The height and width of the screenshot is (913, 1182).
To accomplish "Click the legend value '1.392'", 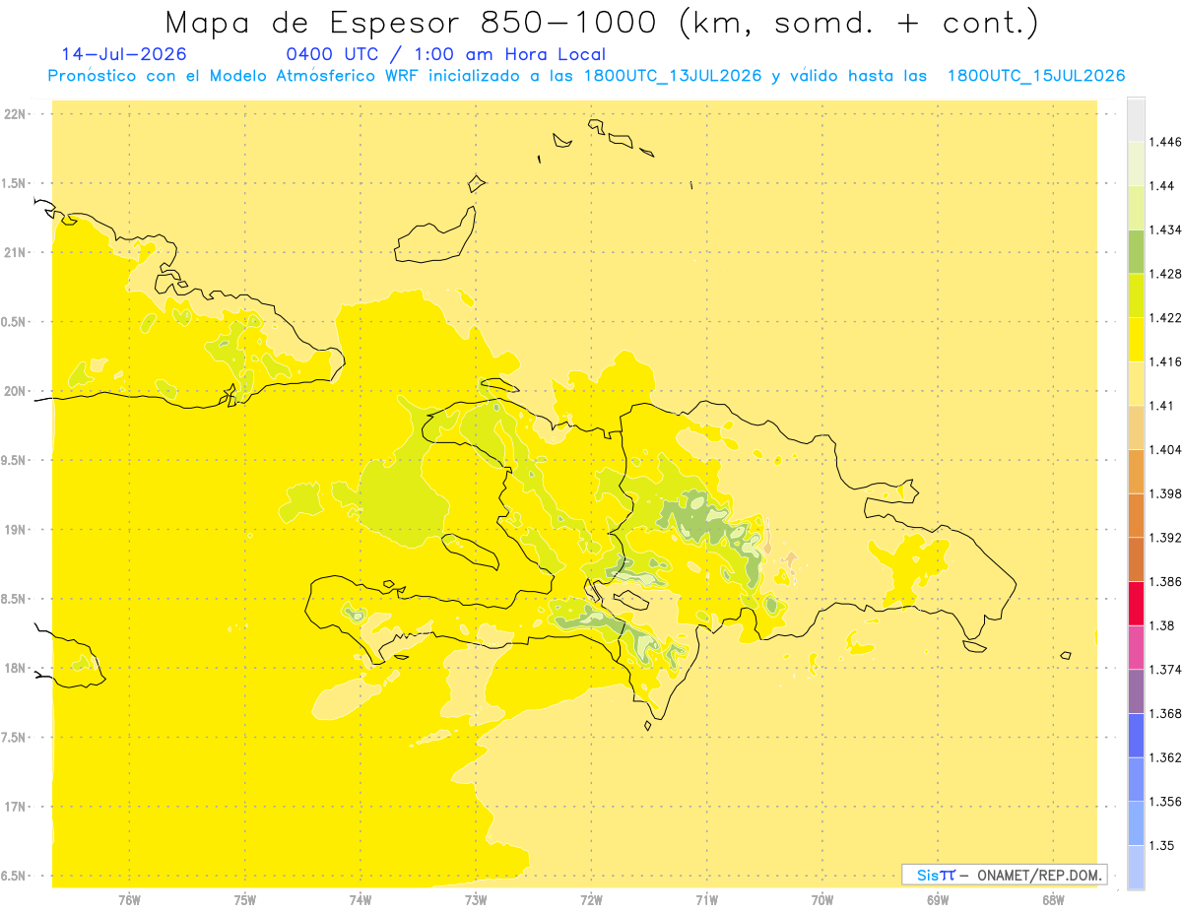I will [x=1165, y=538].
